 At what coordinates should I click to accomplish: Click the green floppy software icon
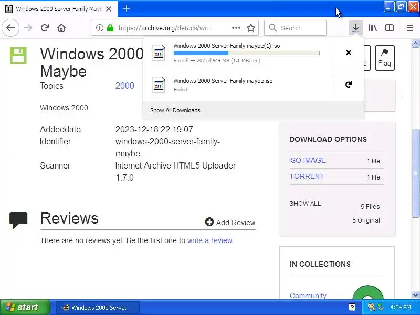coord(18,56)
